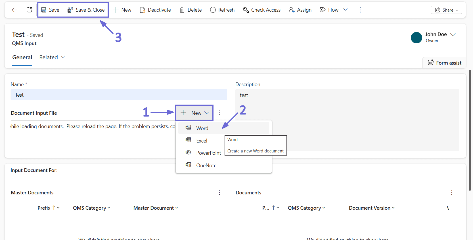
Task: Open QMS Category column menu in Documents
Action: point(307,208)
